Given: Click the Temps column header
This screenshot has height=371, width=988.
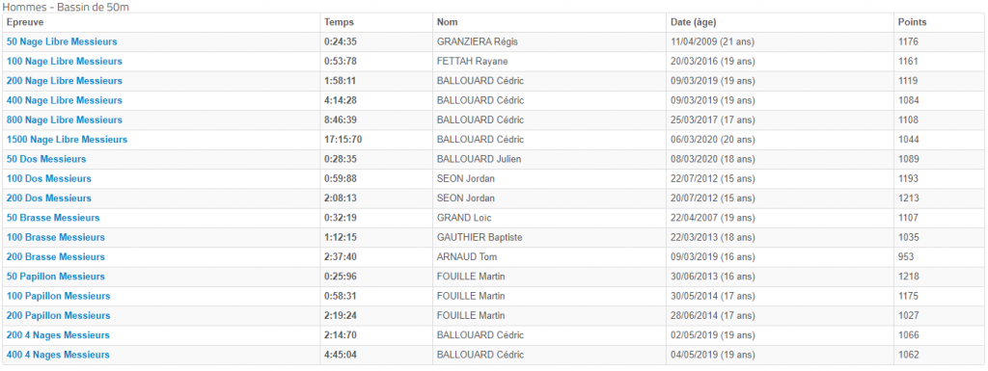Looking at the screenshot, I should [x=339, y=22].
